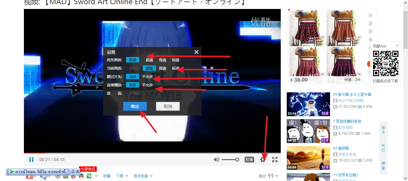Expand more share options arrow after WeChat
The height and width of the screenshot is (181, 408).
tap(96, 176)
